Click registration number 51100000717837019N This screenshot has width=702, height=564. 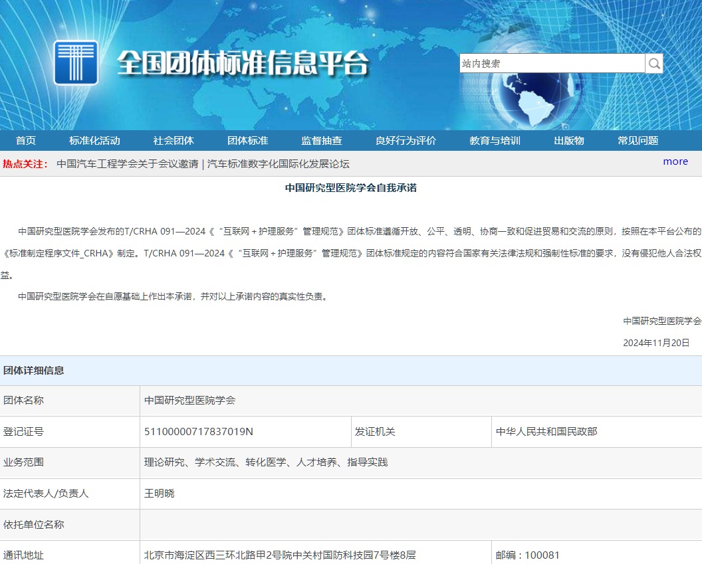(x=198, y=432)
